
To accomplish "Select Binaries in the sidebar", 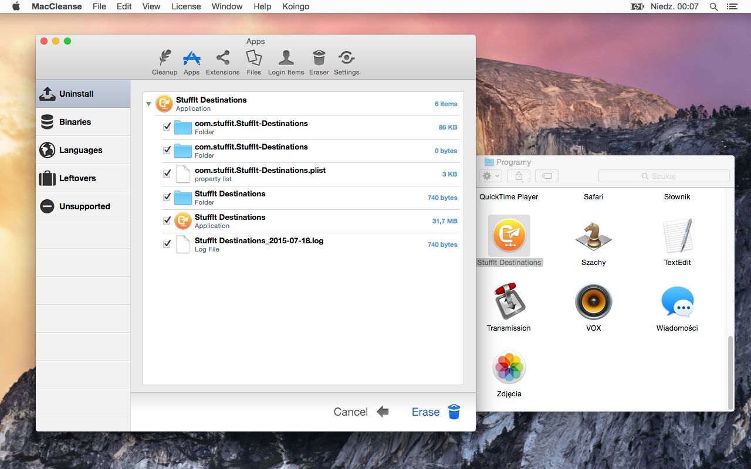I will 83,122.
